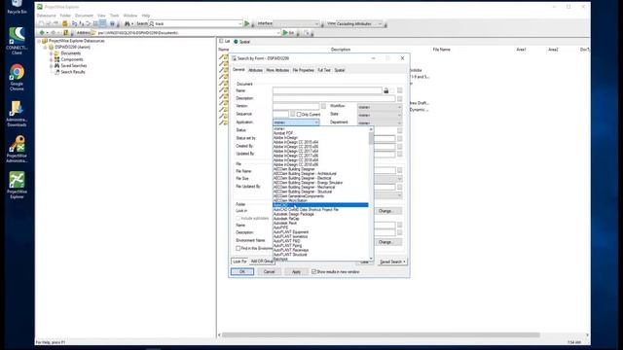Open the State dropdown
This screenshot has height=350, width=623.
380,115
